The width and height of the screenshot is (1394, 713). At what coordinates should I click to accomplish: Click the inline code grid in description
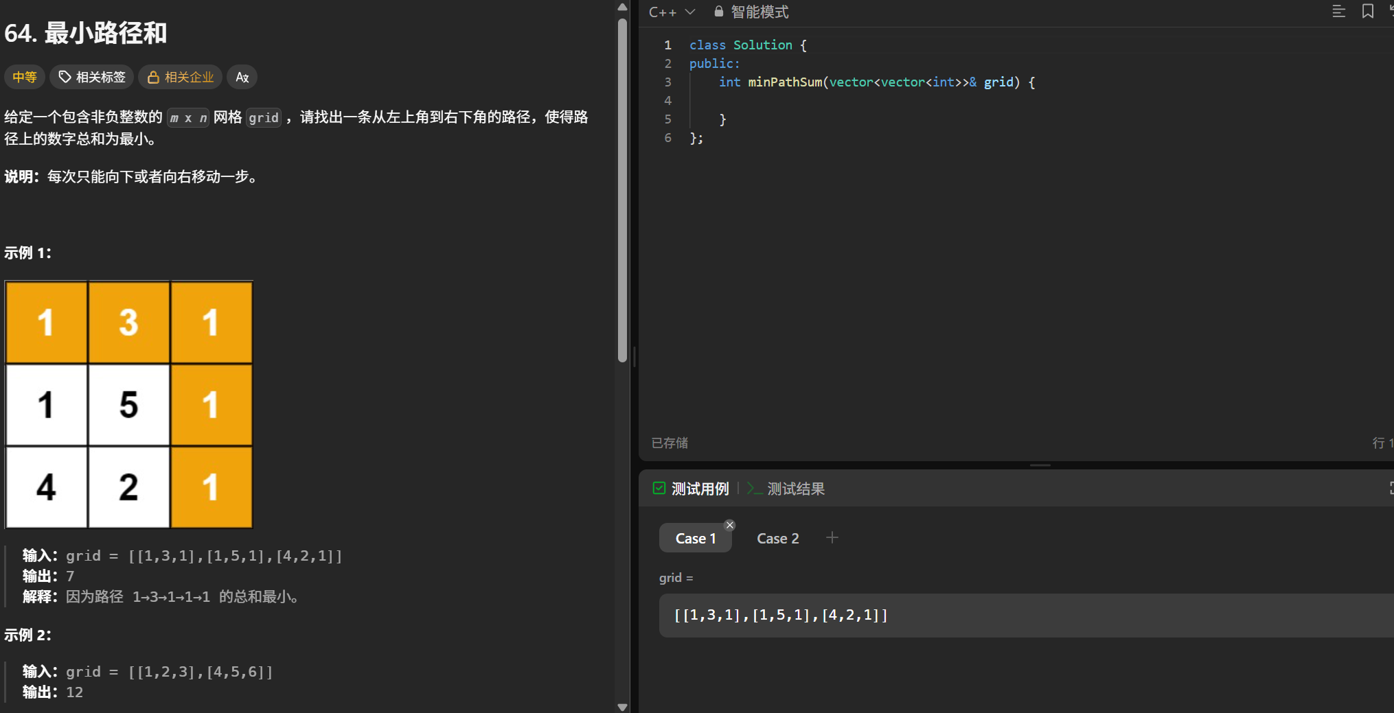point(264,117)
